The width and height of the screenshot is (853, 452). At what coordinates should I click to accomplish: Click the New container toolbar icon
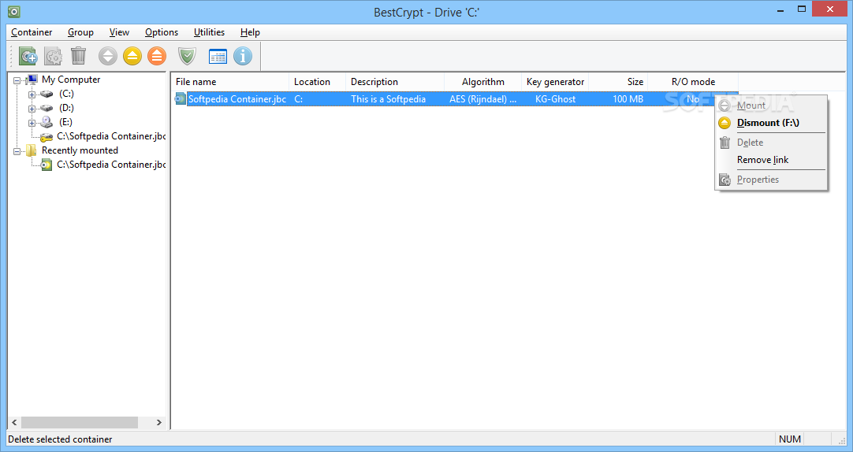(28, 56)
